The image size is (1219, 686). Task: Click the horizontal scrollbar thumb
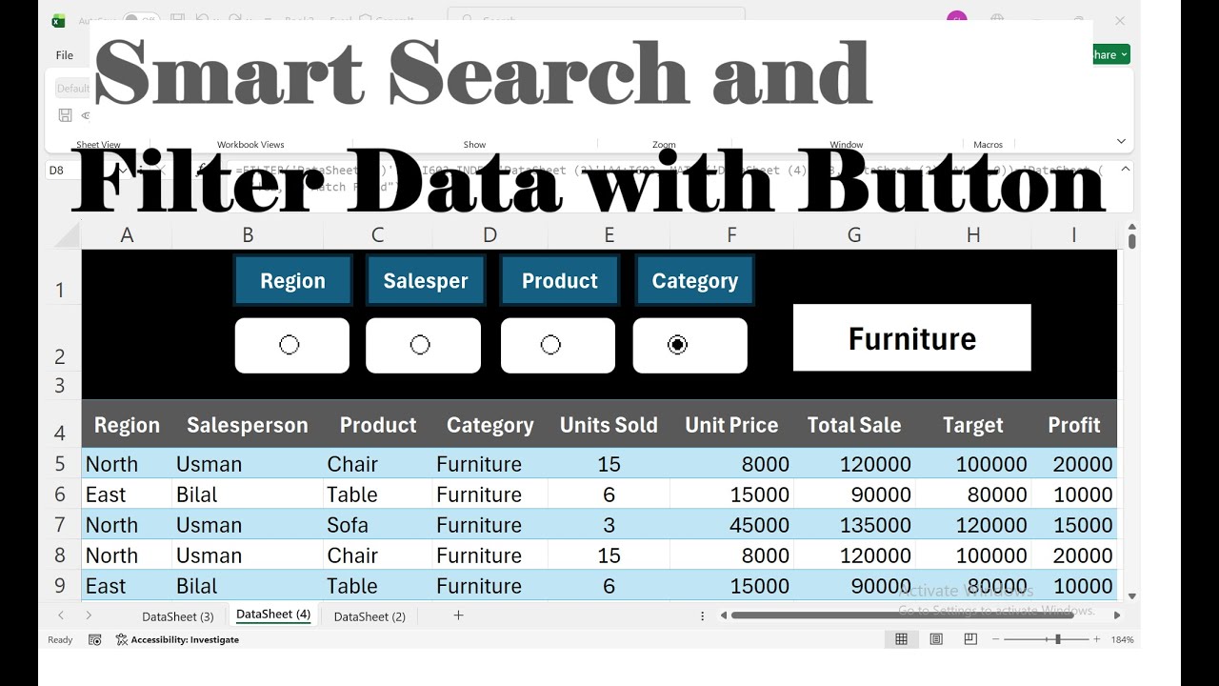pos(903,615)
